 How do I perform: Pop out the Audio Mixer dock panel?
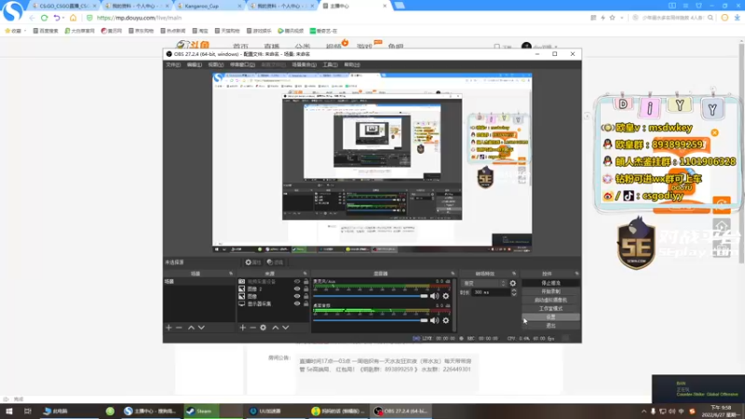click(x=453, y=274)
